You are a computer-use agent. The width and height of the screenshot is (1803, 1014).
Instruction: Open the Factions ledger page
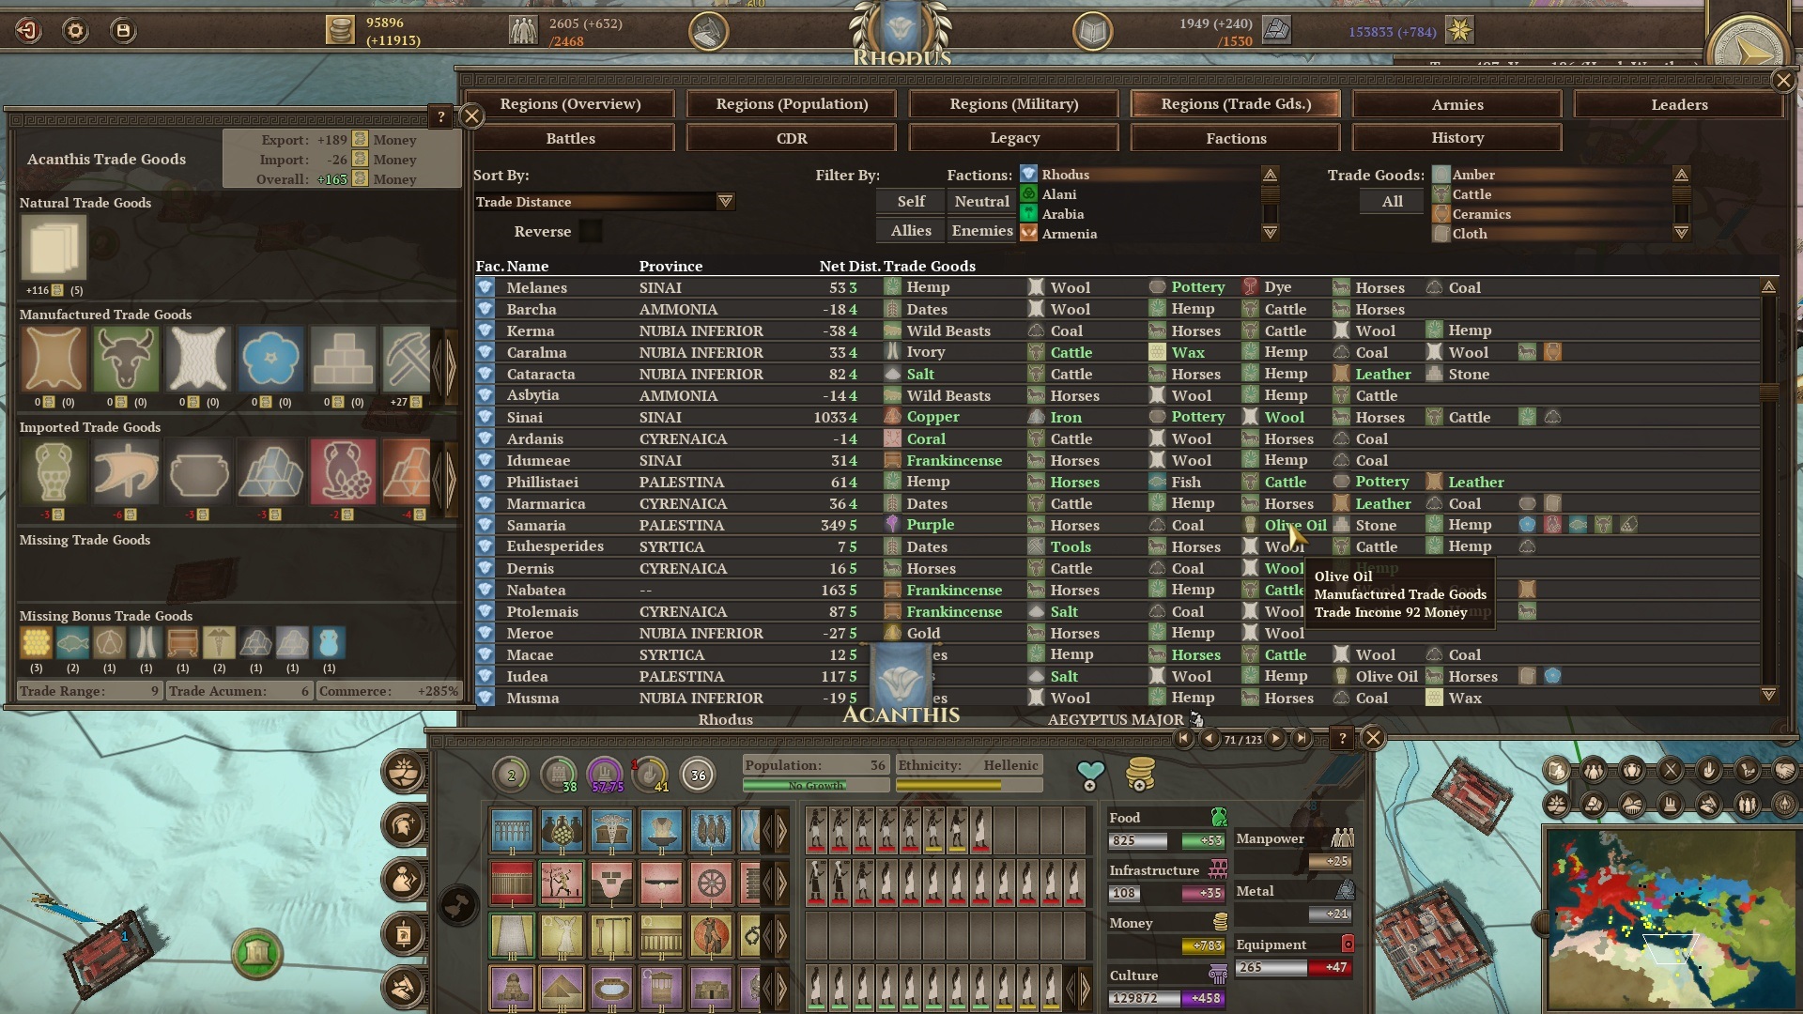[x=1236, y=138]
